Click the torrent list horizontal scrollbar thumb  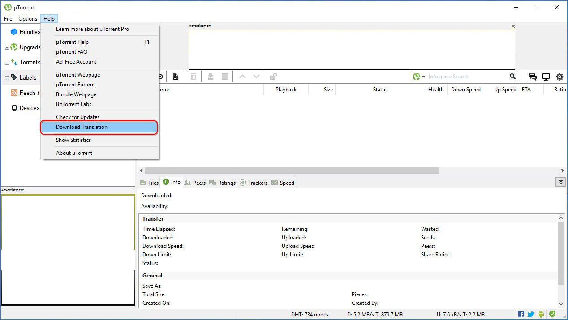(x=292, y=171)
